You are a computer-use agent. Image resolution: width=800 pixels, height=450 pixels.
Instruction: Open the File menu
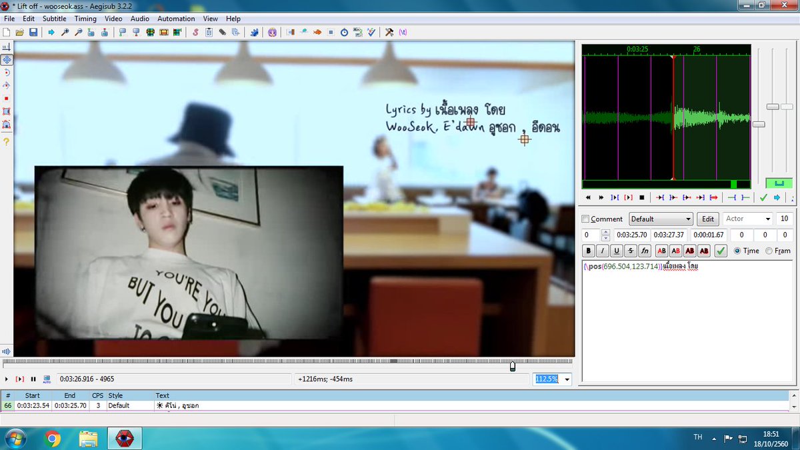point(9,19)
